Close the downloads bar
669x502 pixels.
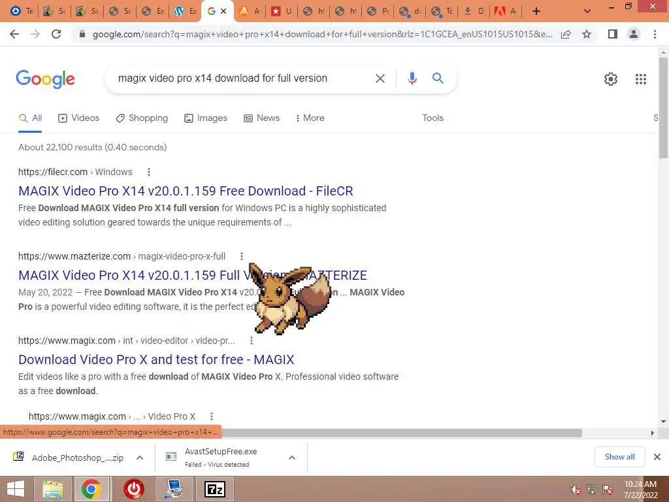point(657,457)
